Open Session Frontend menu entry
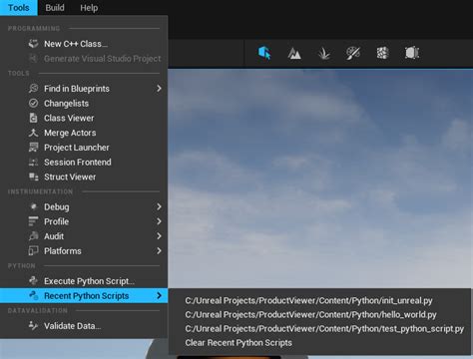473x359 pixels. pos(84,162)
